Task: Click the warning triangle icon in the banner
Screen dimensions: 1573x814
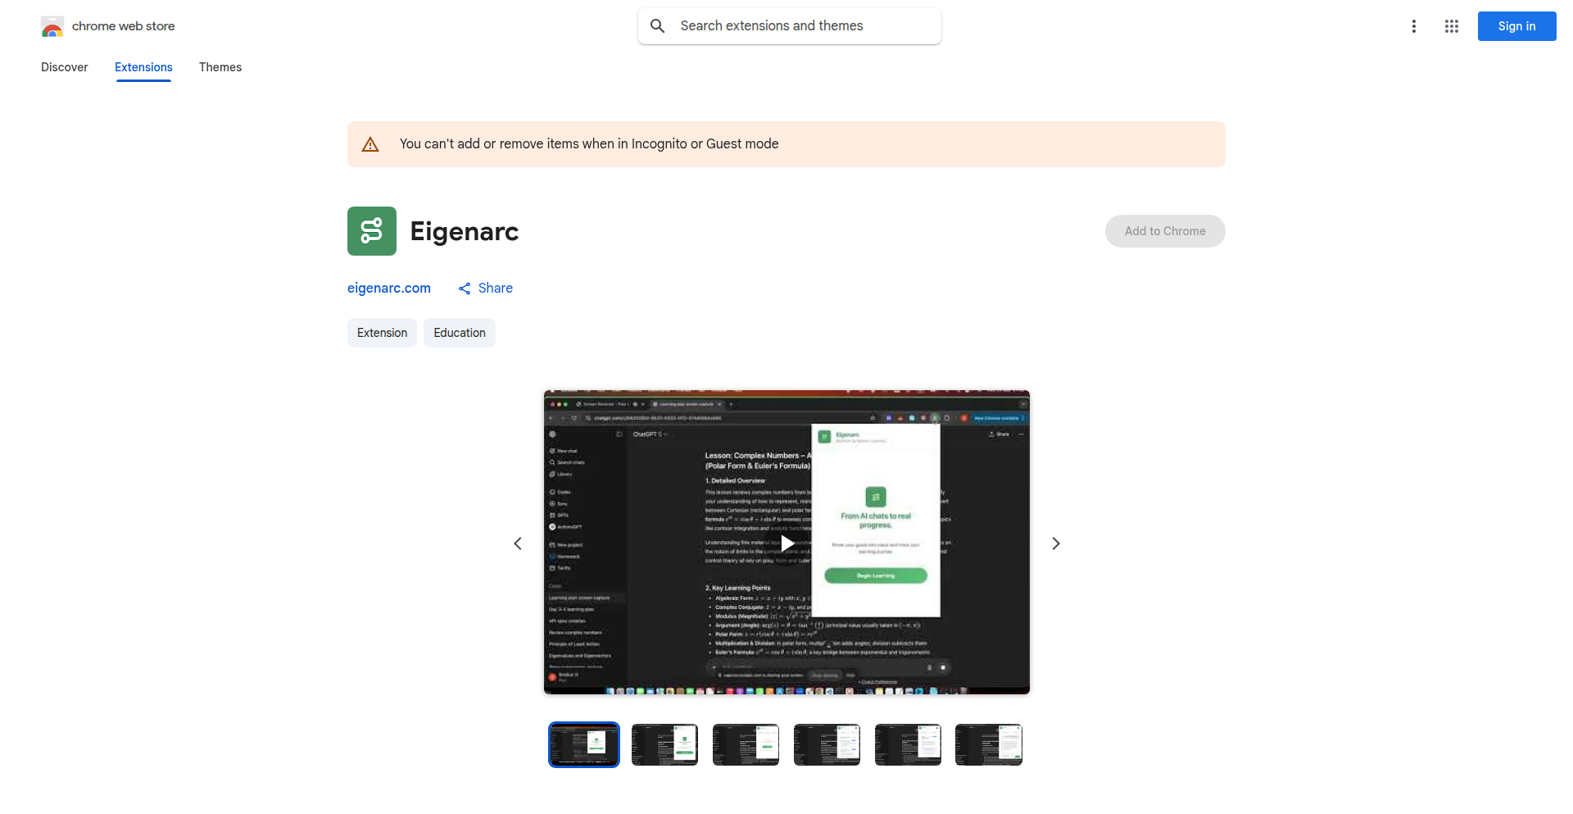Action: pos(370,144)
